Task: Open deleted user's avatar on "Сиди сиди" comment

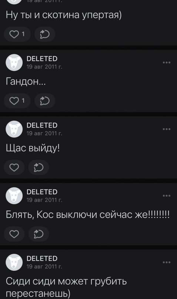Action: (14, 262)
